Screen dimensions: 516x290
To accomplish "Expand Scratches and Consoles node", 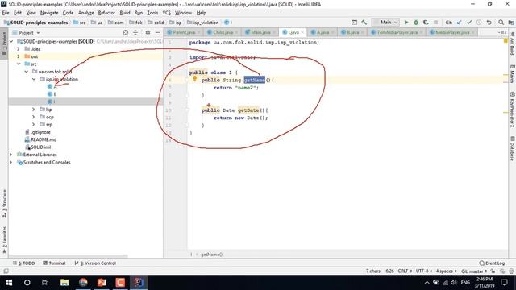I will pos(11,162).
